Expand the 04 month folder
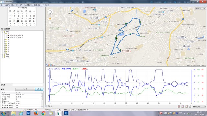 [5, 47]
